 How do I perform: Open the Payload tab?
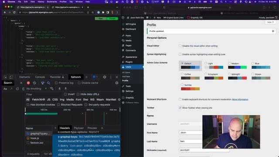tap(78, 128)
